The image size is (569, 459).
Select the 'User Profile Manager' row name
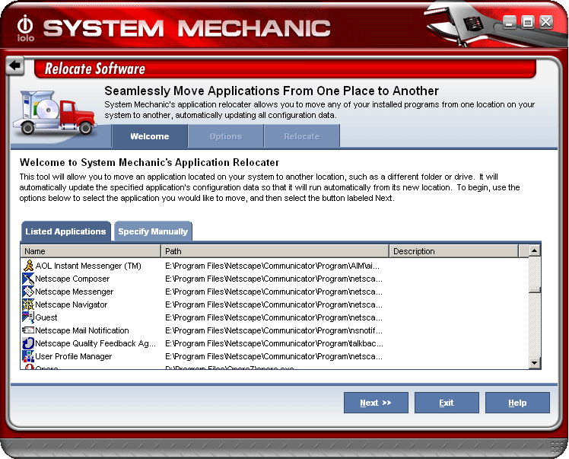[73, 356]
